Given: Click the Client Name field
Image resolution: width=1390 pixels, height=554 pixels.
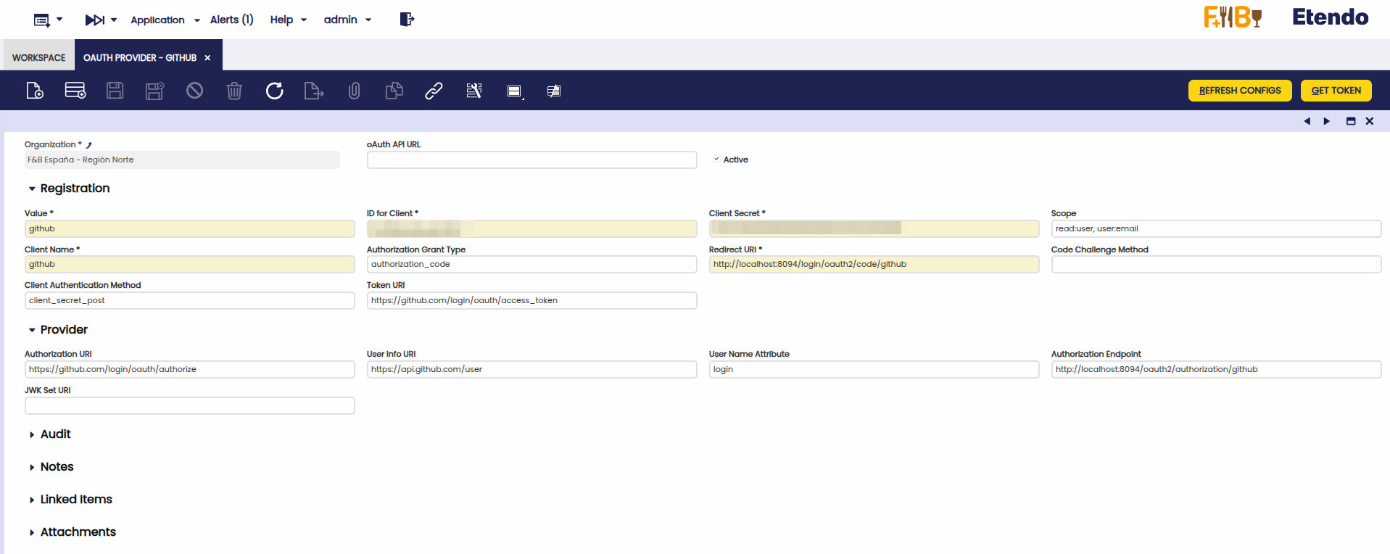Looking at the screenshot, I should [190, 264].
